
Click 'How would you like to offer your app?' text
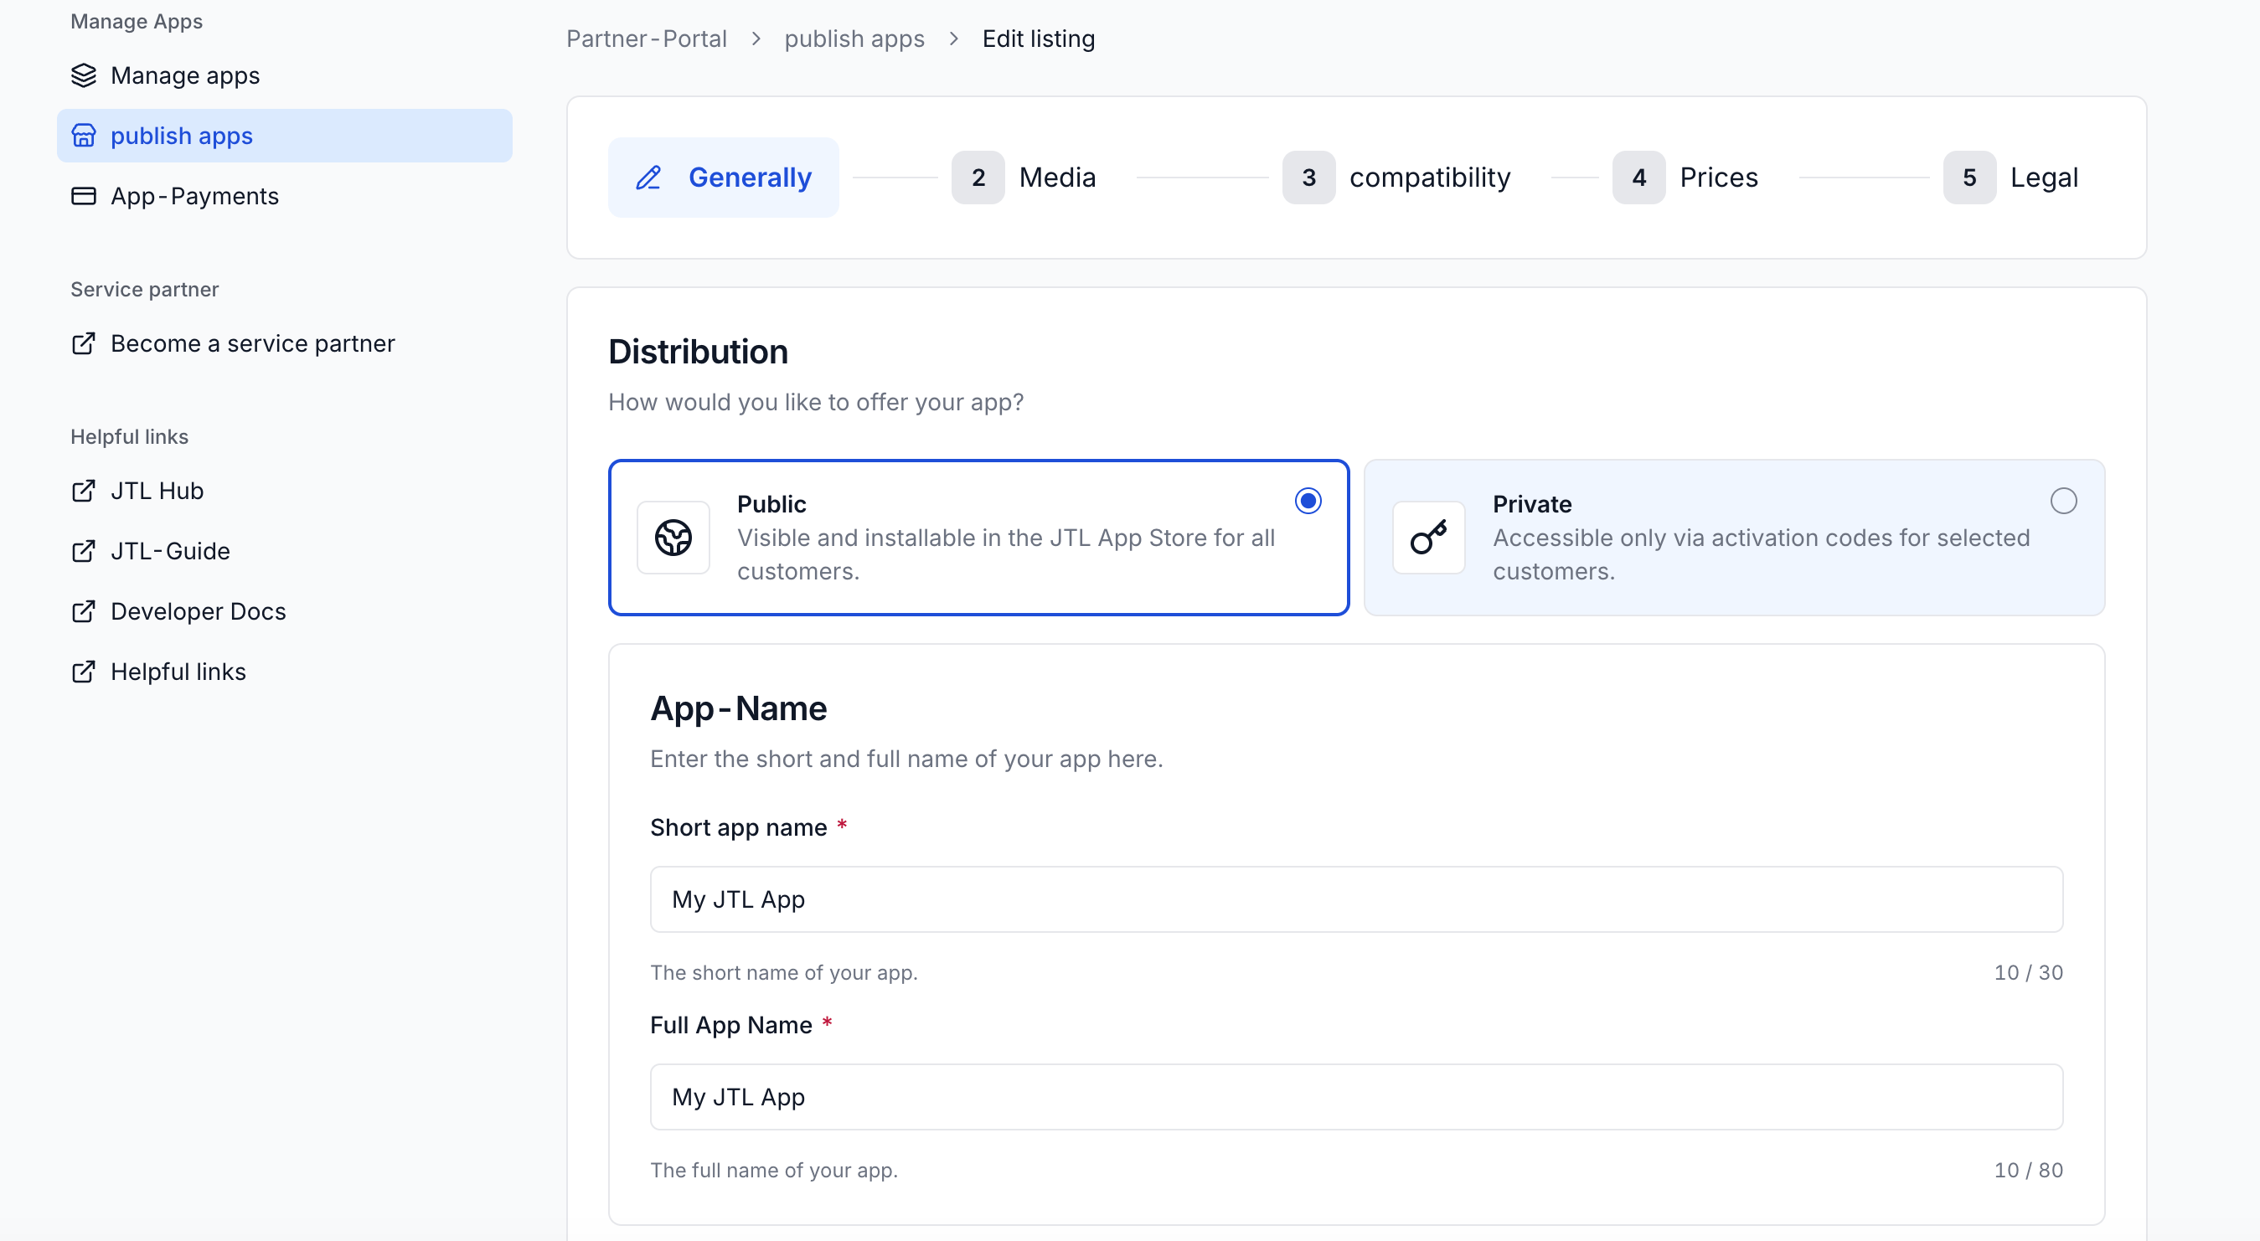[x=816, y=403]
